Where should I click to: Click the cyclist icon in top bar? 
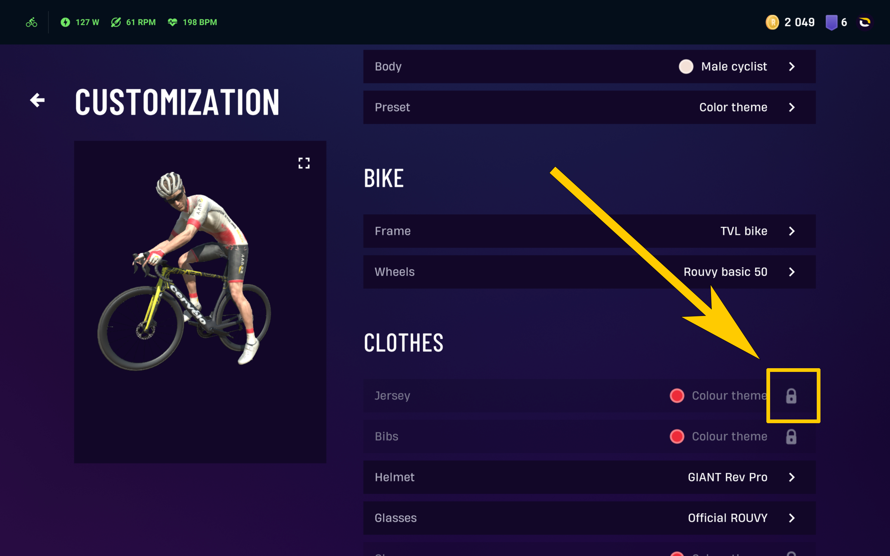click(32, 23)
